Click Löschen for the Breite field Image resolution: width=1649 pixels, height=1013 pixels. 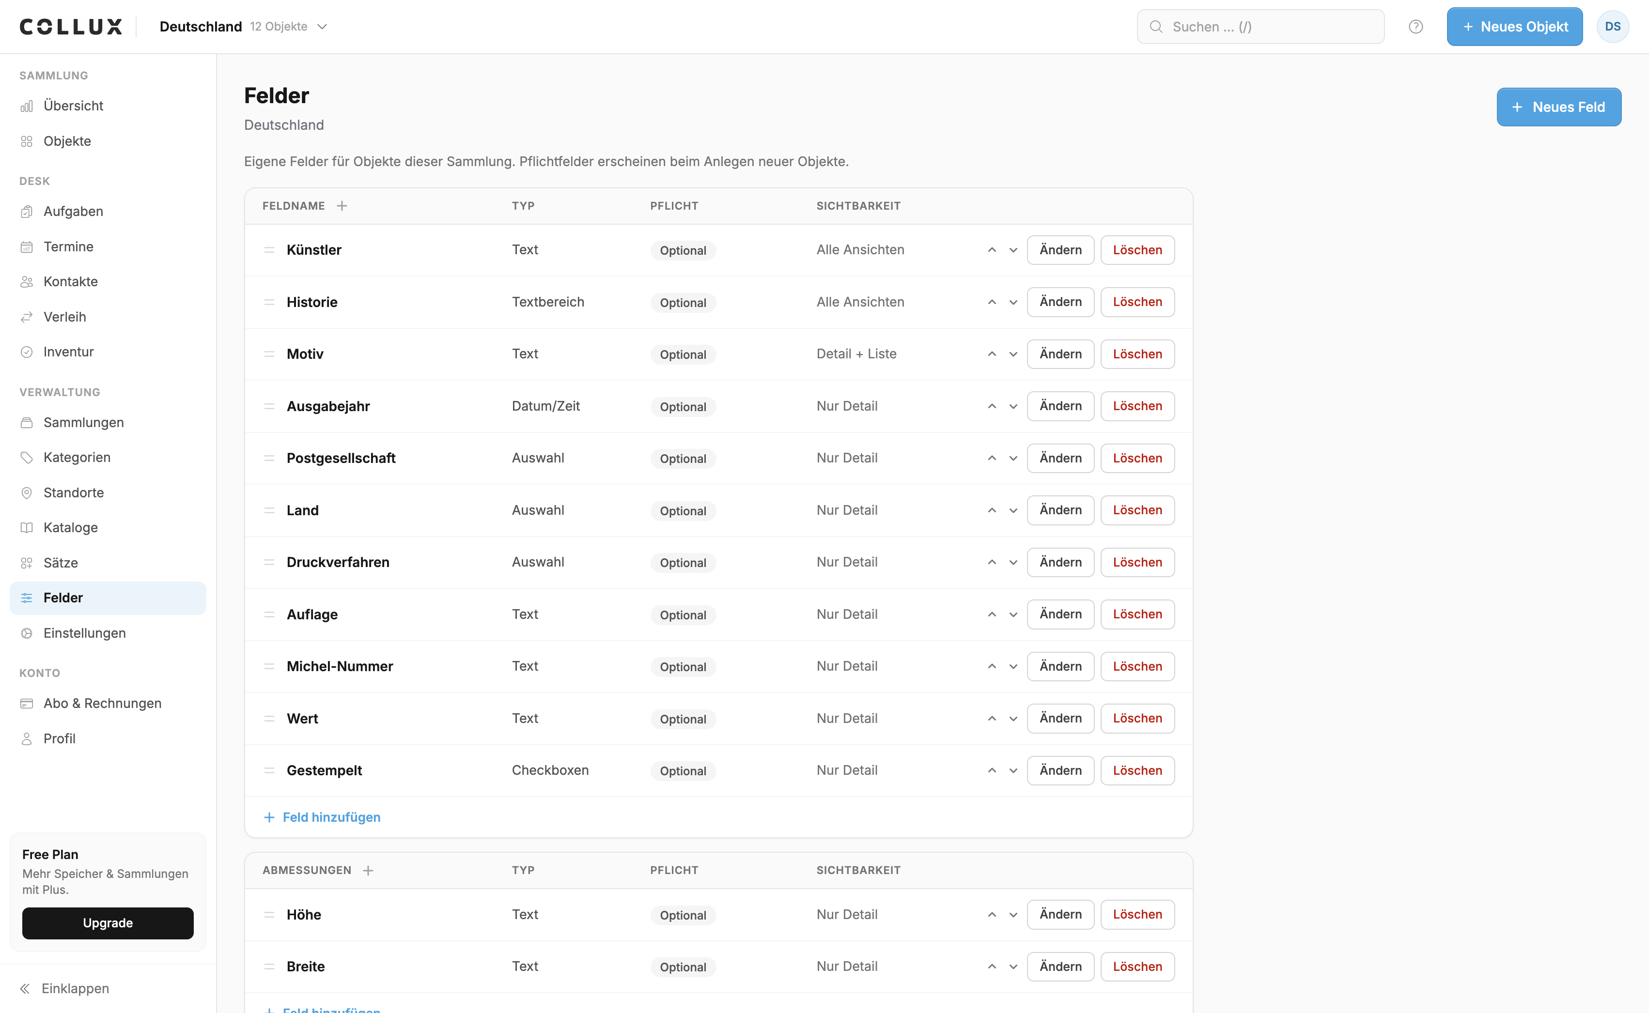(1137, 967)
